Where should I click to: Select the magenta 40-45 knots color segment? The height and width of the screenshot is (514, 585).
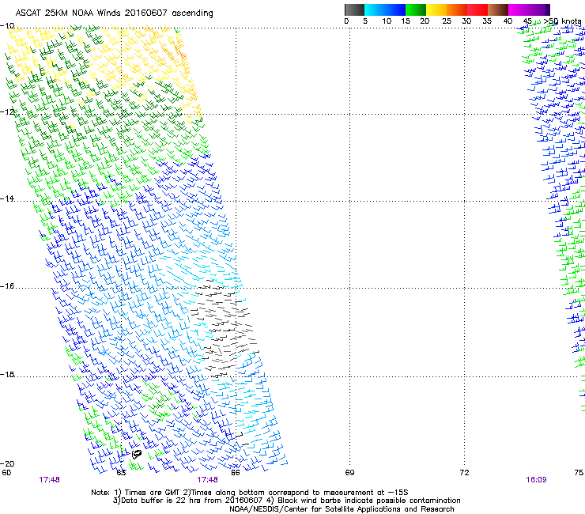520,9
